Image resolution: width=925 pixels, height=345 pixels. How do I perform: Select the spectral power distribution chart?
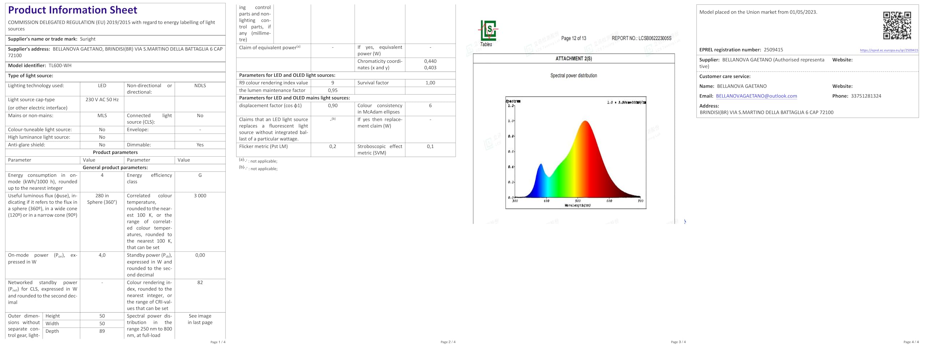576,153
